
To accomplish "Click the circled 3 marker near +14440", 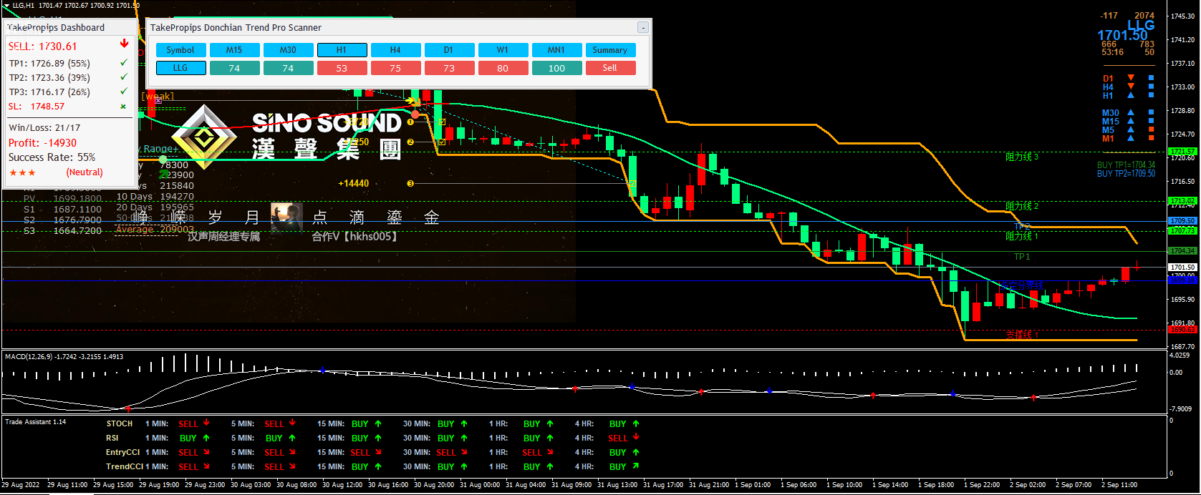I will click(410, 184).
